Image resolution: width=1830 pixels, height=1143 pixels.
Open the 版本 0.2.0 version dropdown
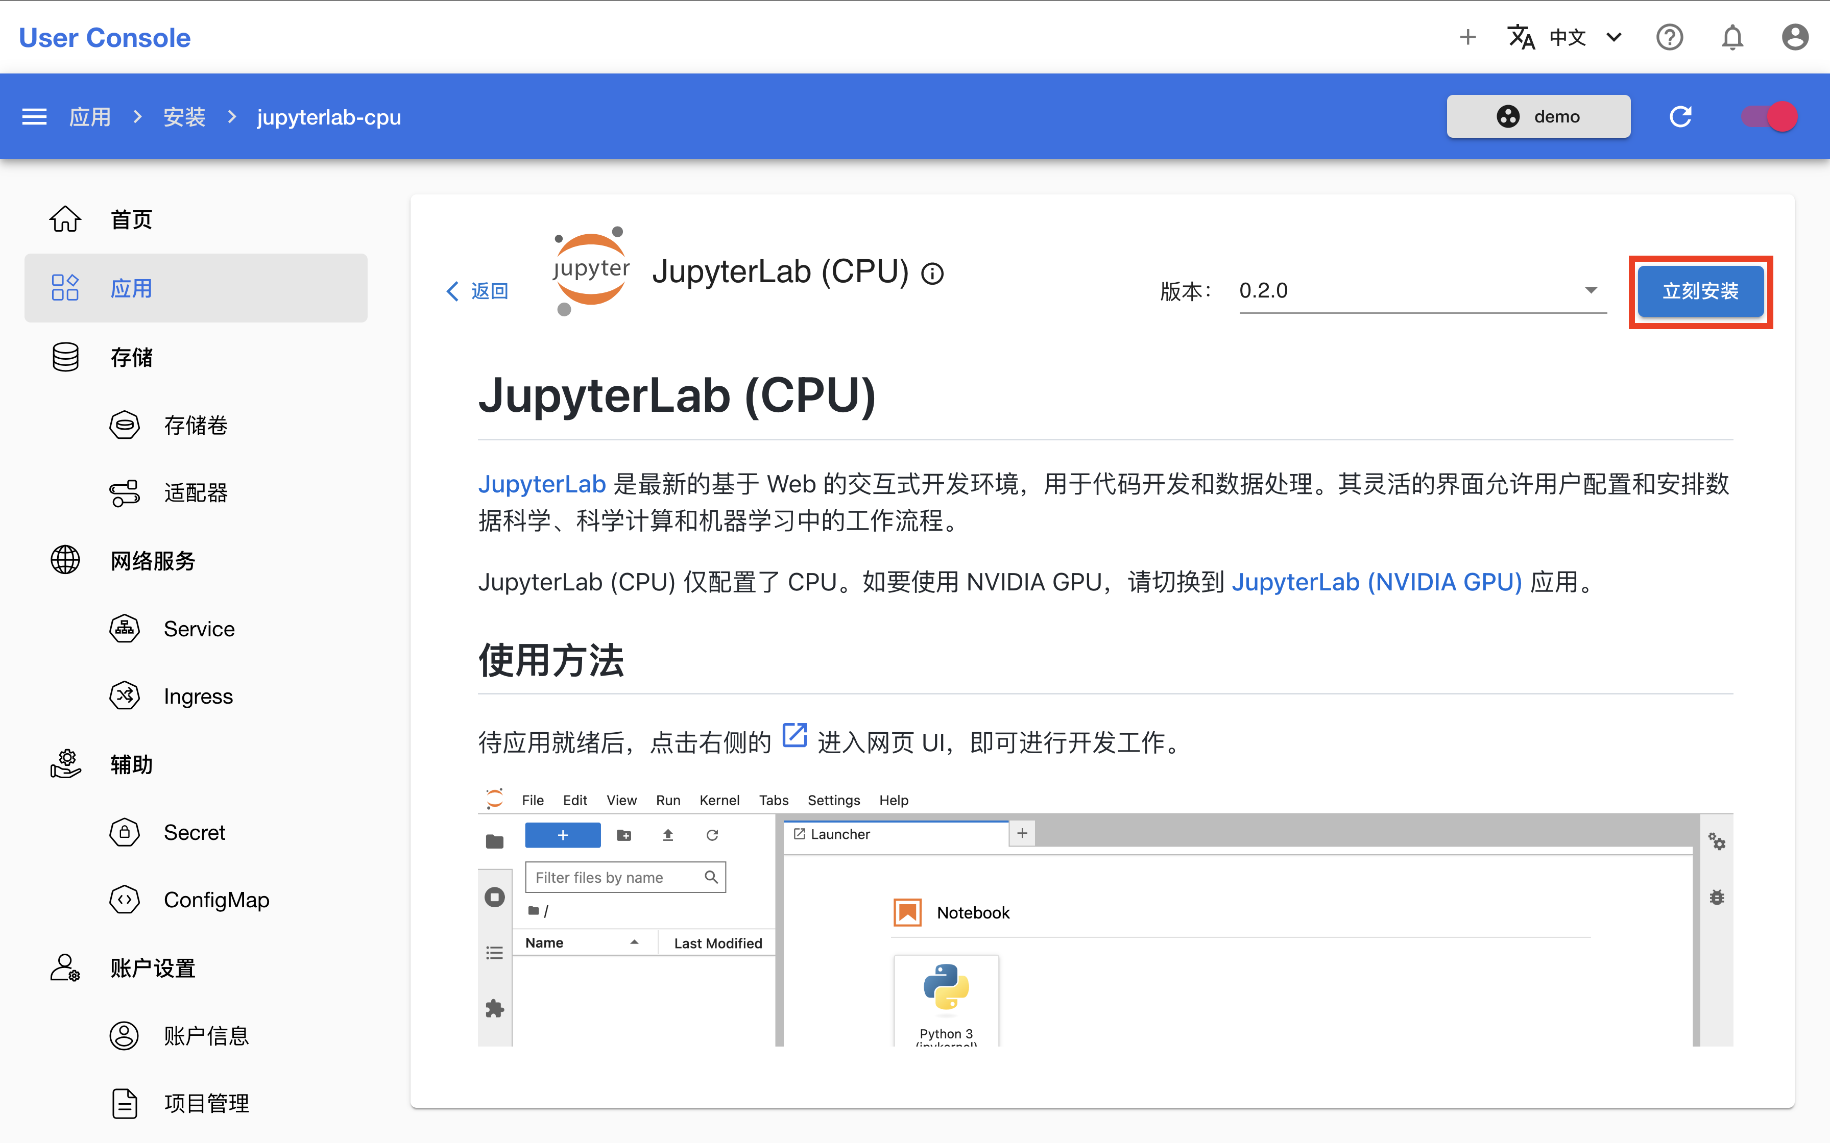pos(1422,291)
